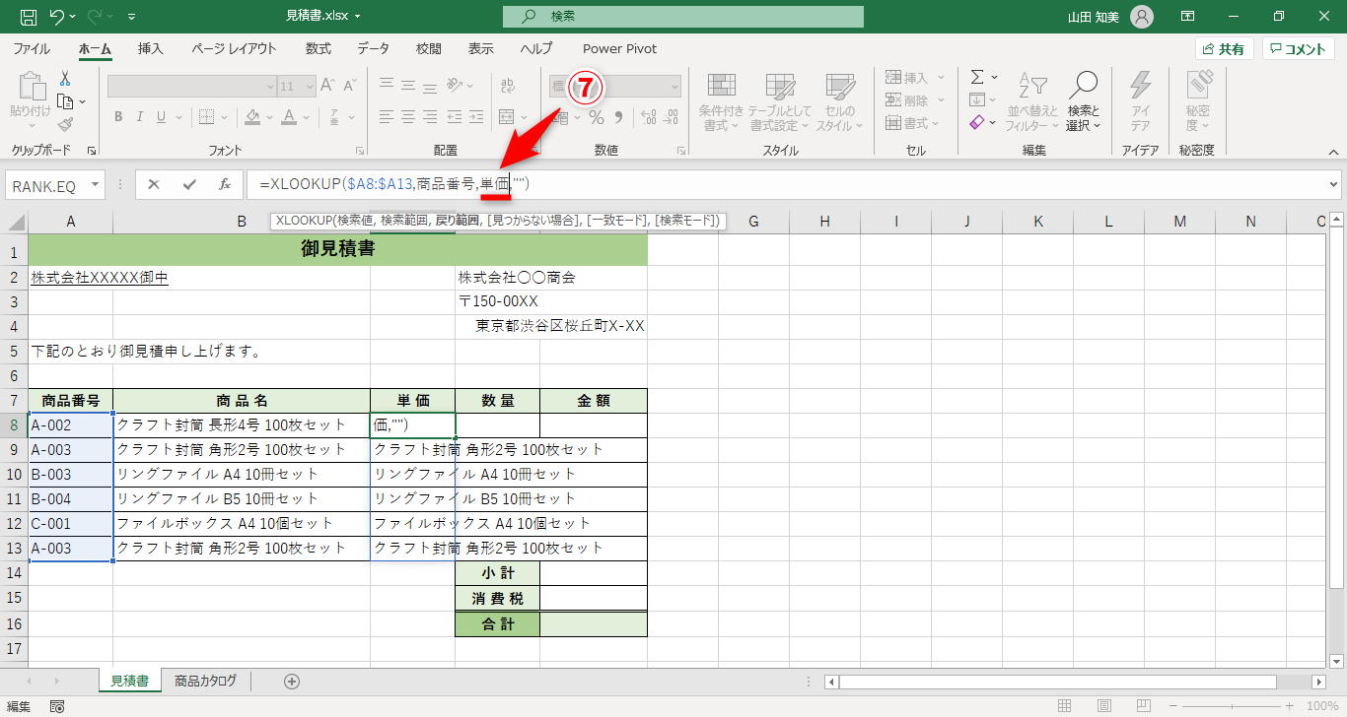Open Sort and Filter menu
Screen dimensions: 1347x717
click(1031, 101)
